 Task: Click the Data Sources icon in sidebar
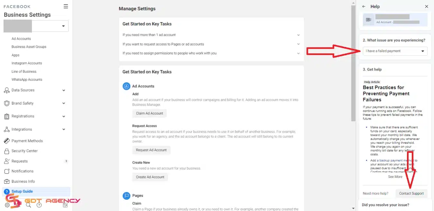(x=6, y=90)
